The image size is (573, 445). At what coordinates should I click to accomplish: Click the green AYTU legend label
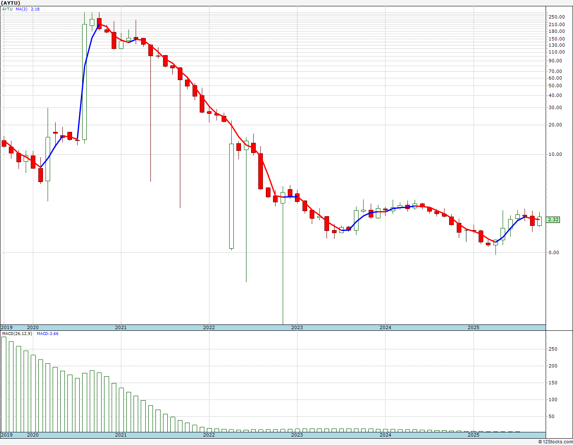point(7,9)
